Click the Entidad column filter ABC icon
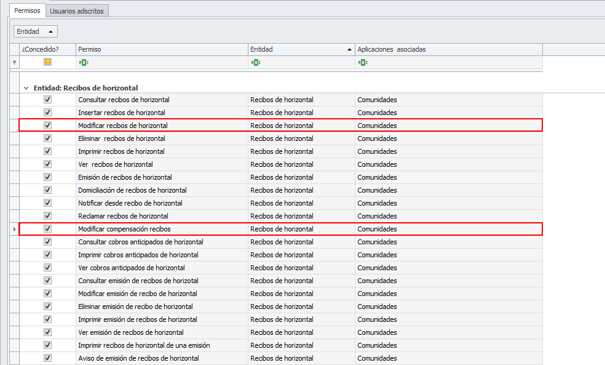The image size is (605, 365). 255,62
